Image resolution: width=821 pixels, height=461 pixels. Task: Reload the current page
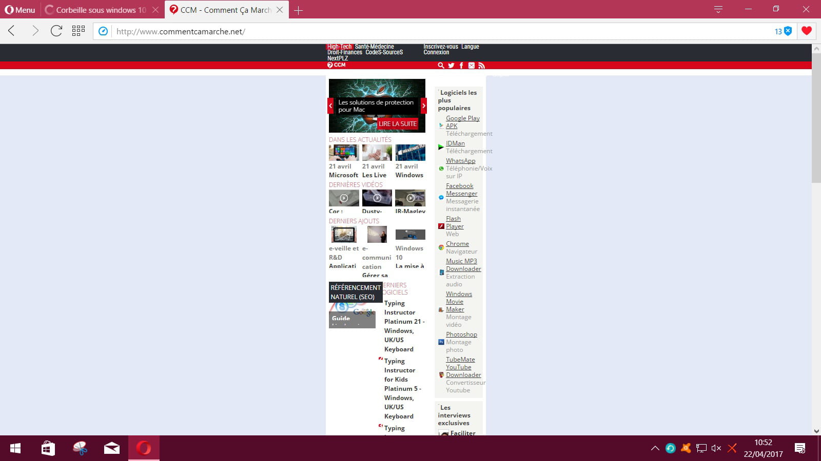(56, 31)
